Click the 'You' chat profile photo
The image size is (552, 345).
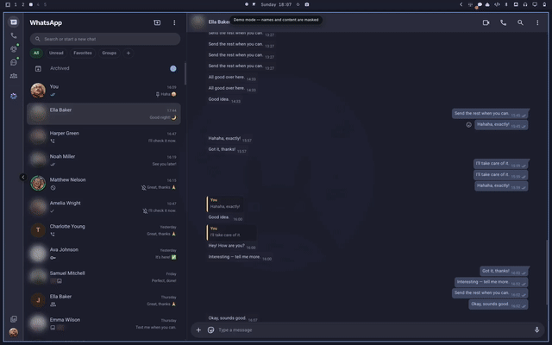38,91
